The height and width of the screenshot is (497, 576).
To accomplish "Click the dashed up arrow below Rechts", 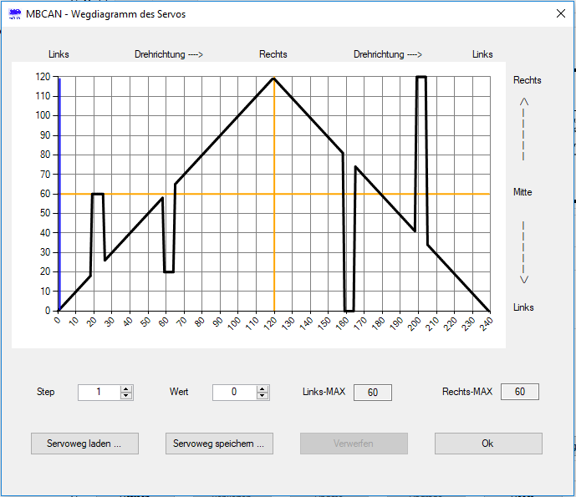I will [524, 129].
